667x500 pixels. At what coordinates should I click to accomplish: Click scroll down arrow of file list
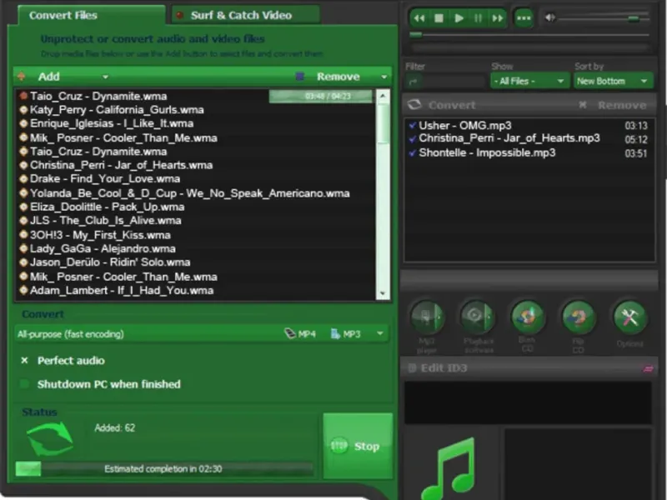[x=383, y=293]
